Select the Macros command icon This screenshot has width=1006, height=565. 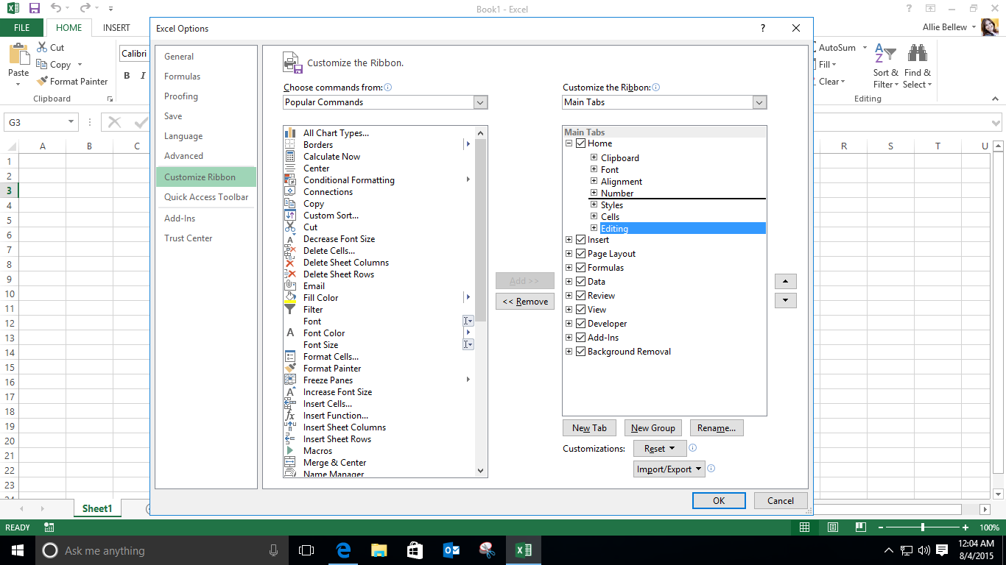[x=290, y=451]
